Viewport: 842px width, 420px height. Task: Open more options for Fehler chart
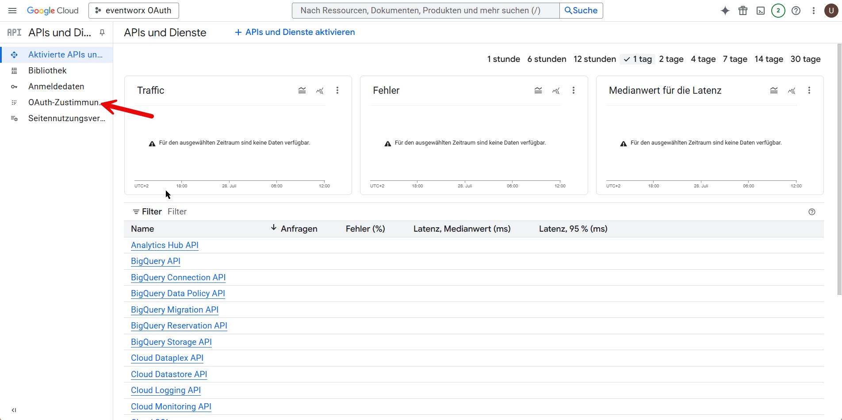pos(574,90)
